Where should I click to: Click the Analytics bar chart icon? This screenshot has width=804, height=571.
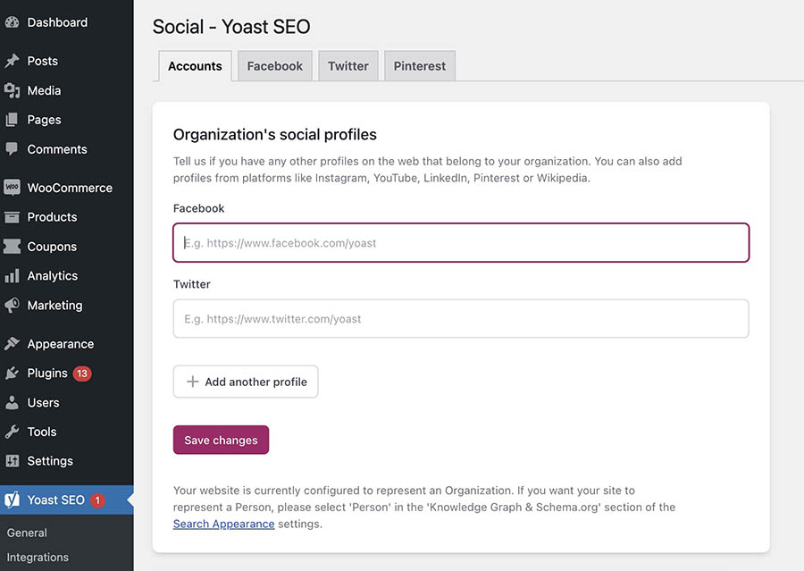point(13,276)
